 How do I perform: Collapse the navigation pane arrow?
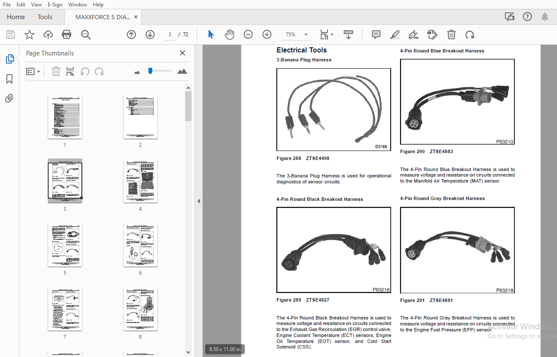(x=199, y=201)
